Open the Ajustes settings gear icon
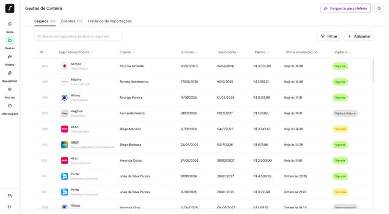This screenshot has height=214, width=389. [x=10, y=89]
